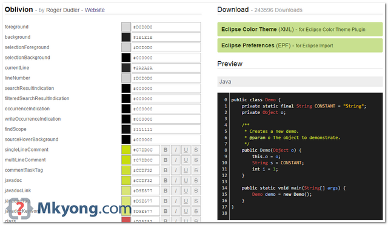Open the Website link by Roger Dudler
This screenshot has height=225, width=388.
point(95,10)
